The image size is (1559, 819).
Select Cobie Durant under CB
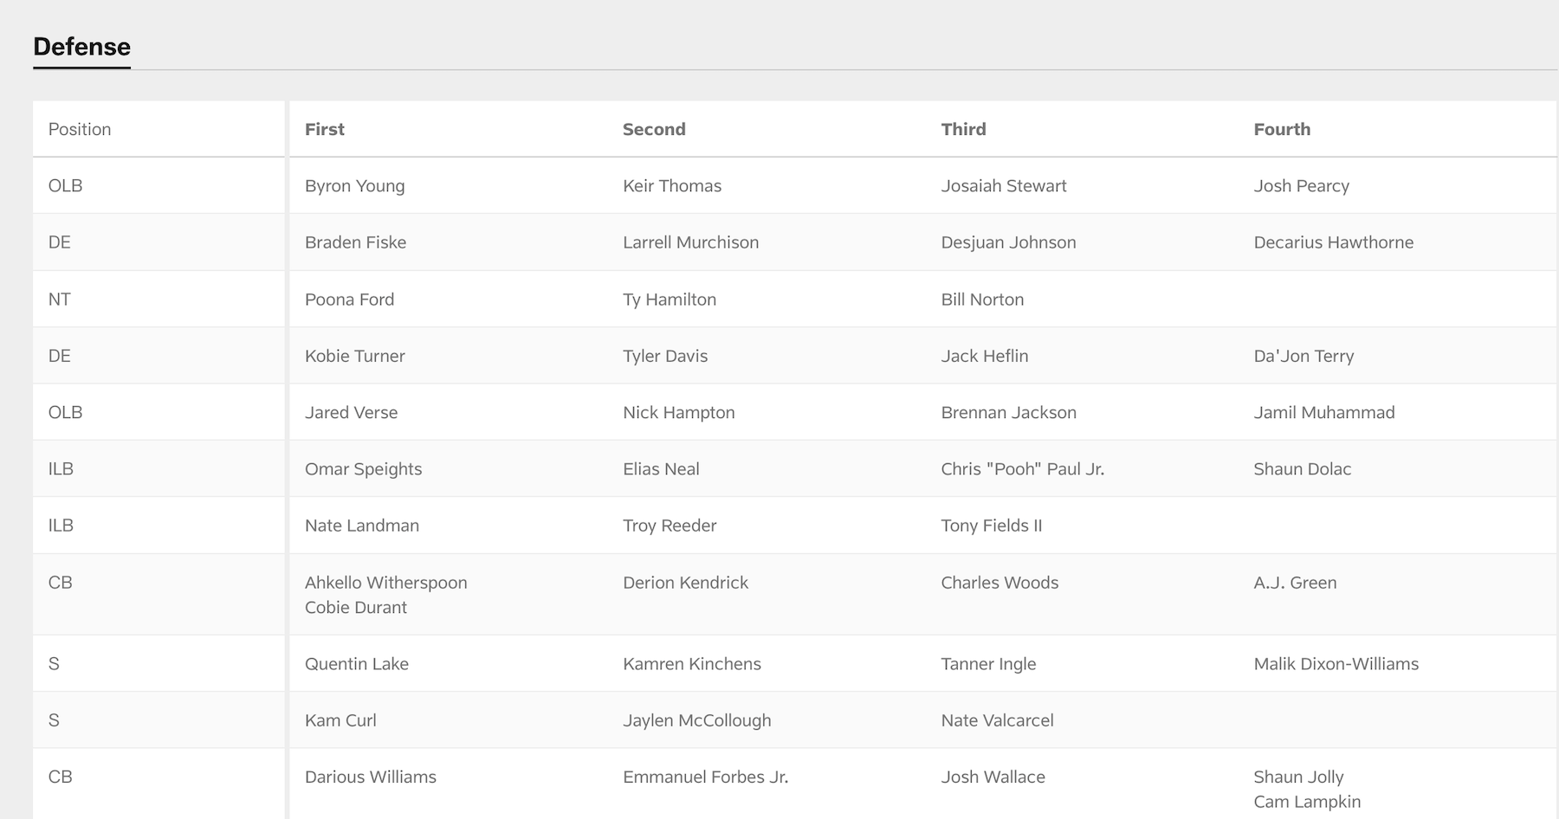click(x=355, y=608)
